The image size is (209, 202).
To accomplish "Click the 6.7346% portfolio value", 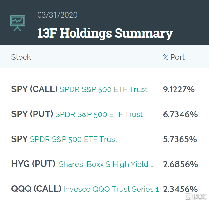I will click(180, 114).
